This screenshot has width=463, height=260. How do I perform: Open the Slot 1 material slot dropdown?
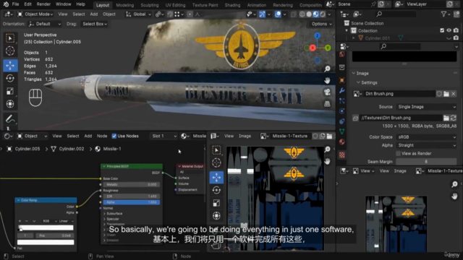click(x=164, y=136)
